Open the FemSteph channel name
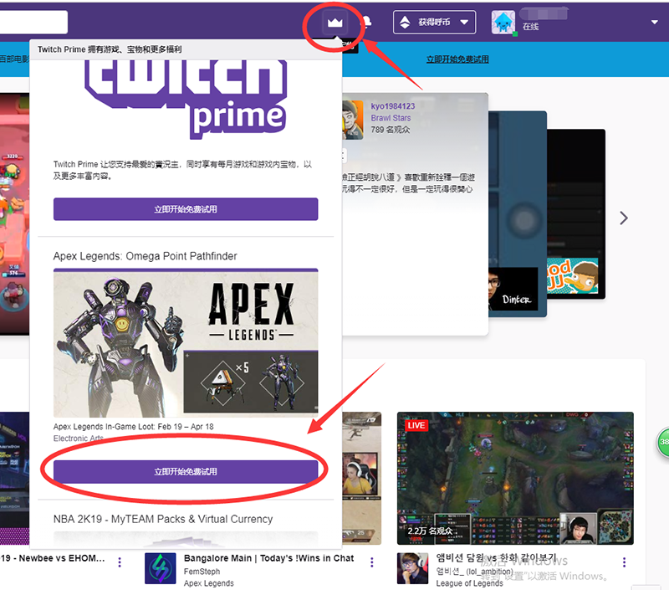This screenshot has height=590, width=669. click(202, 572)
